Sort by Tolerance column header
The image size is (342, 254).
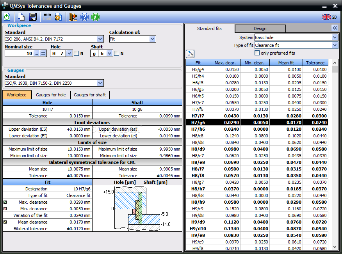tap(315, 63)
